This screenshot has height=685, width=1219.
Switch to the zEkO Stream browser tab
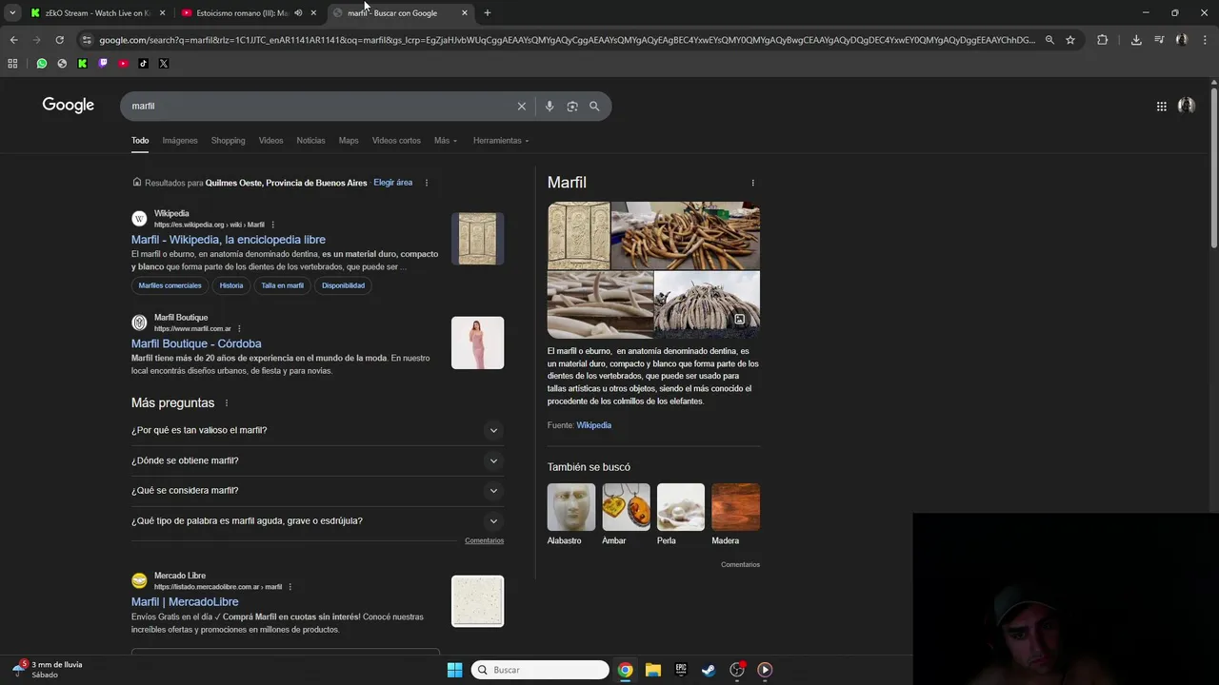[x=97, y=13]
